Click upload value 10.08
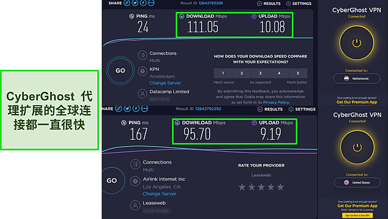The width and height of the screenshot is (388, 219). [272, 27]
